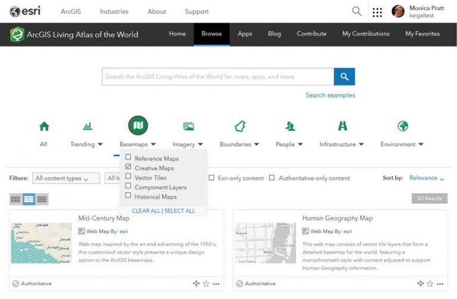
Task: Uncheck the Creative Maps checkbox
Action: coord(128,167)
